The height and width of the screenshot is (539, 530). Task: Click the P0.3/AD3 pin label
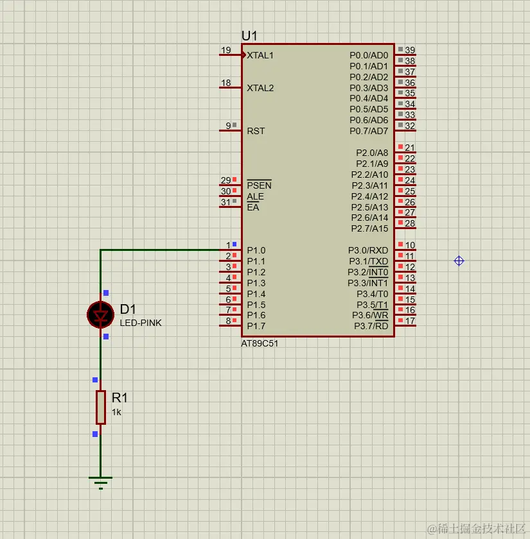point(369,88)
